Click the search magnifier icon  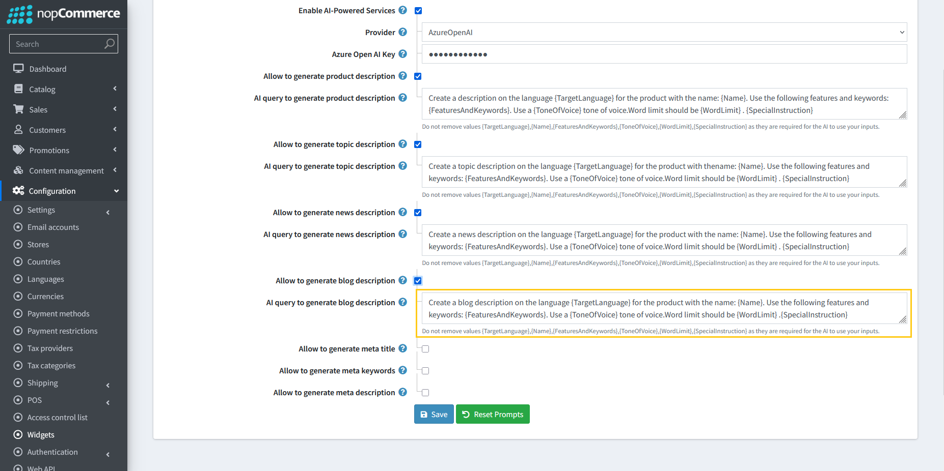(109, 44)
